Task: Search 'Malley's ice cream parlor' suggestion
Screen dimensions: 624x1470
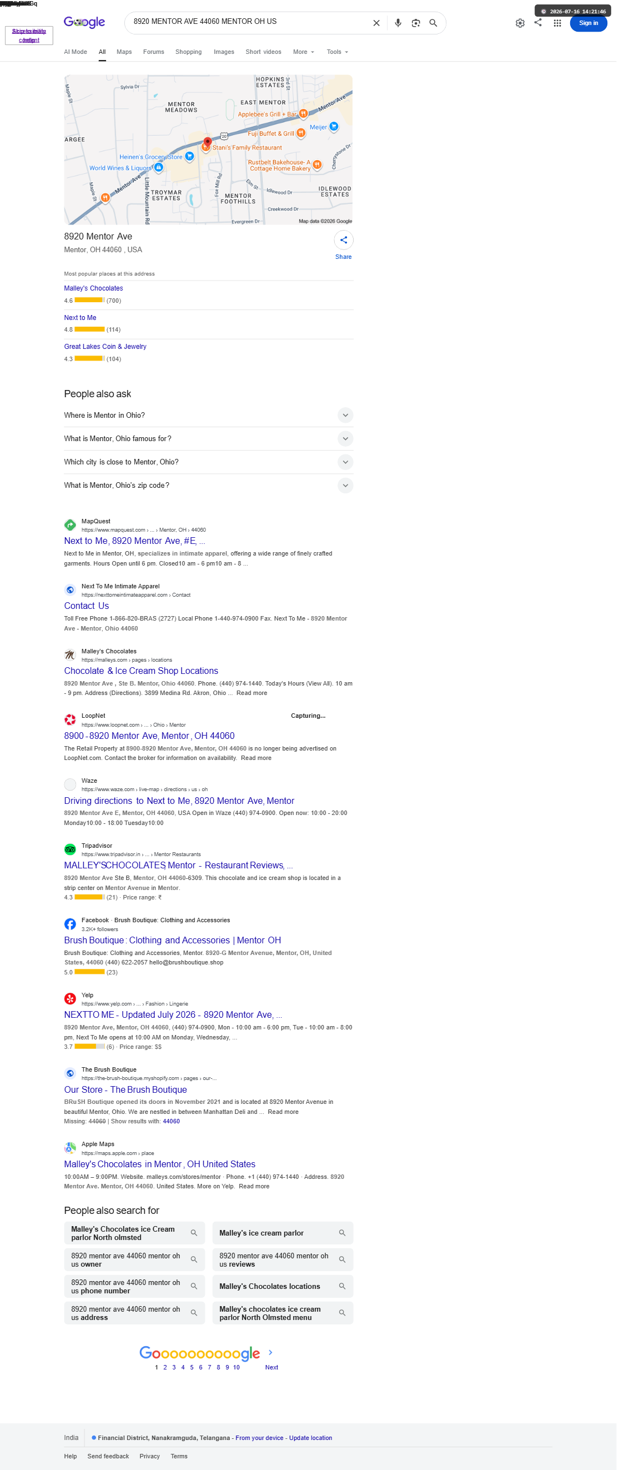Action: pos(283,1233)
